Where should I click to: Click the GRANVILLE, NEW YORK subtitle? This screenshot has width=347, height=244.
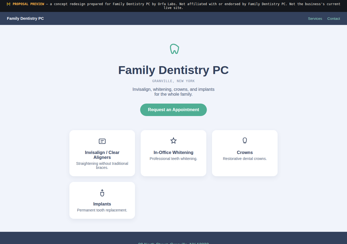(x=173, y=81)
